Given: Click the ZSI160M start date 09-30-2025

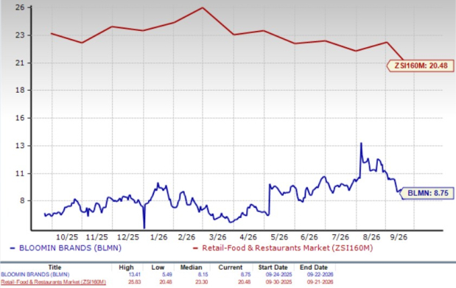Looking at the screenshot, I should point(278,282).
